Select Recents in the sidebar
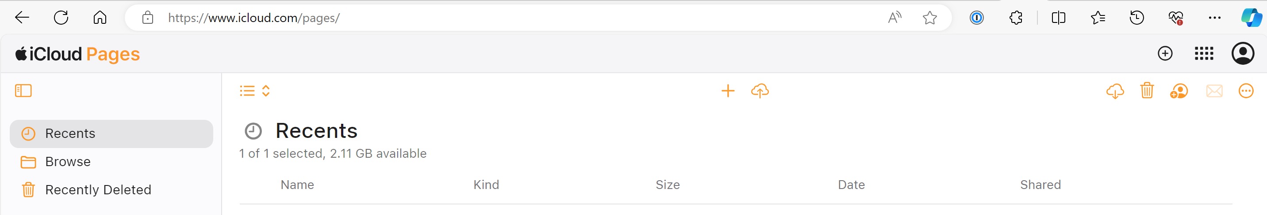The image size is (1267, 215). point(111,133)
